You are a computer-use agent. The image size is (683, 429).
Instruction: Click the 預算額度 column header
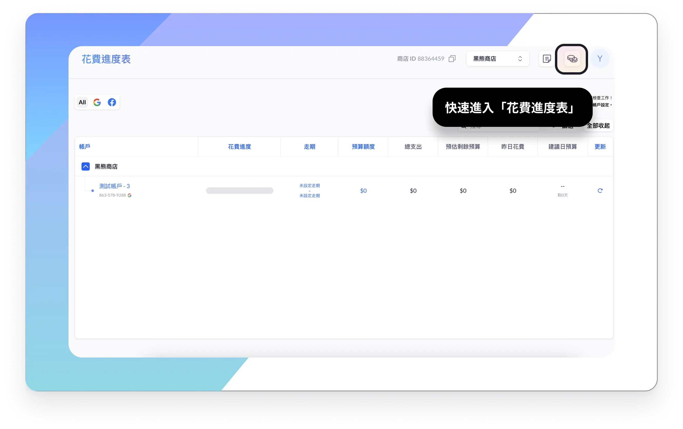[363, 147]
